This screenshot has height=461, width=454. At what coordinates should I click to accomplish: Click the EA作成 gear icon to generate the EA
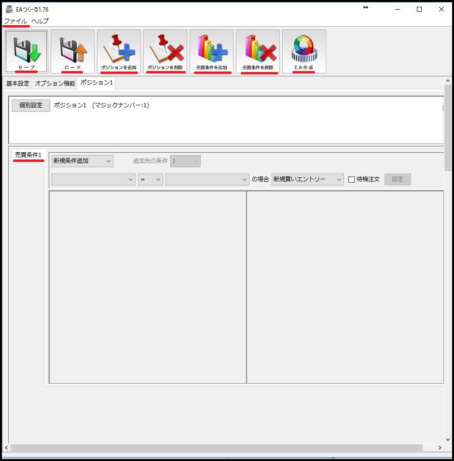click(x=303, y=51)
